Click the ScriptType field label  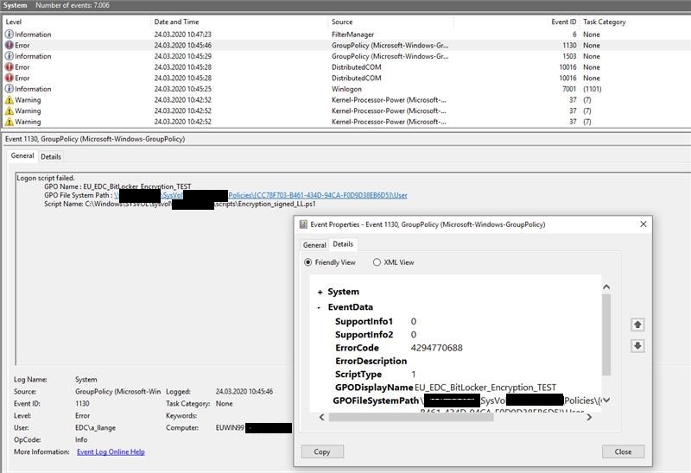(x=358, y=375)
